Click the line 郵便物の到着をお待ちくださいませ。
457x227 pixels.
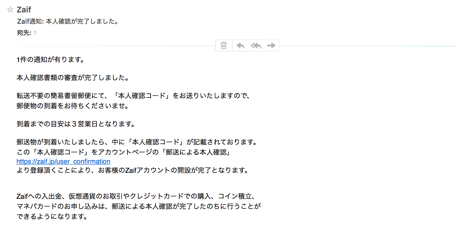(73, 106)
